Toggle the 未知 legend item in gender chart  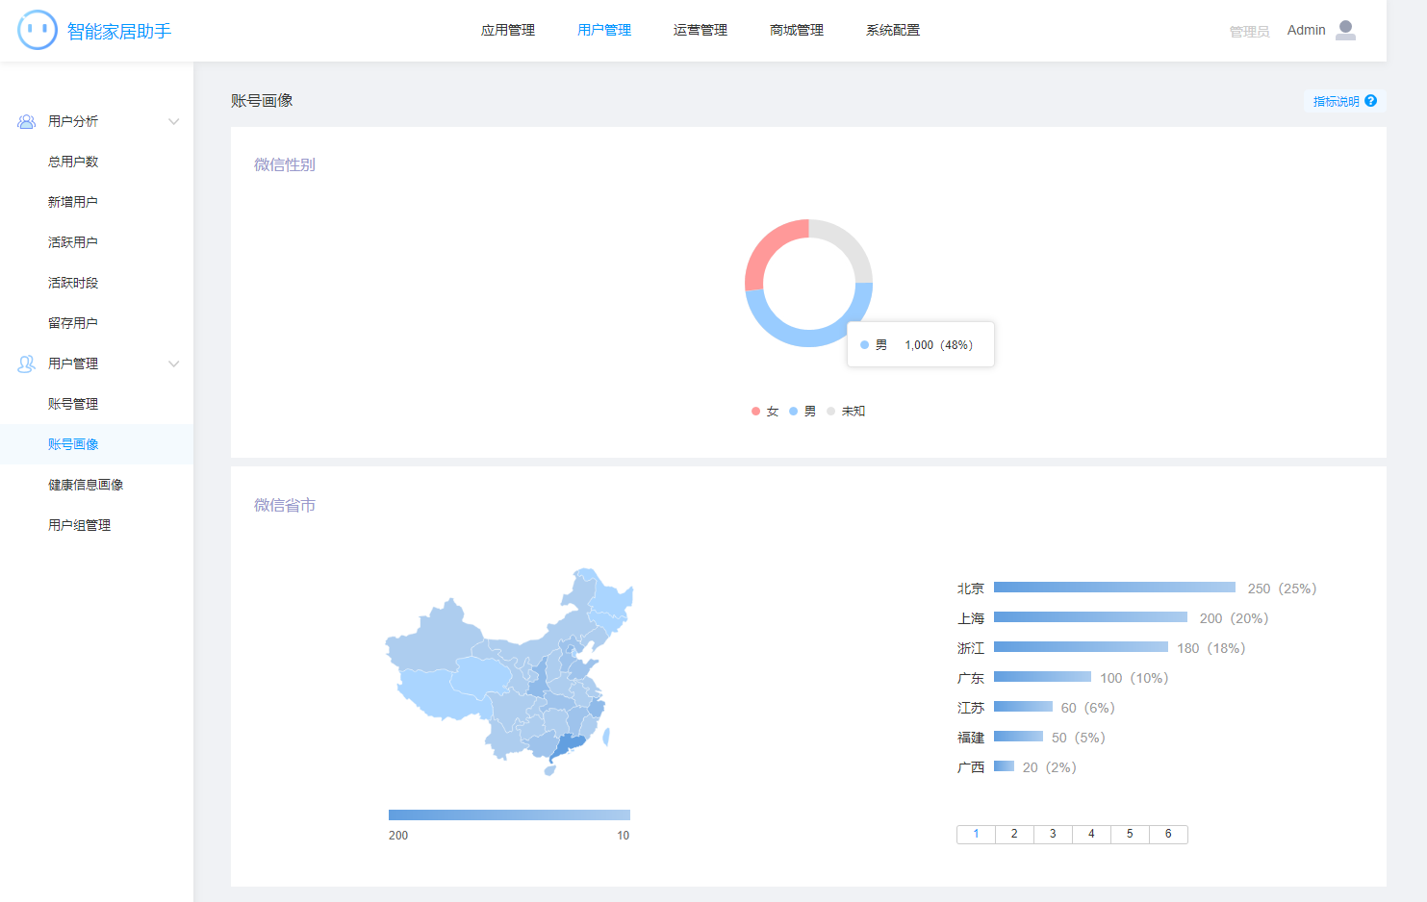click(x=846, y=412)
